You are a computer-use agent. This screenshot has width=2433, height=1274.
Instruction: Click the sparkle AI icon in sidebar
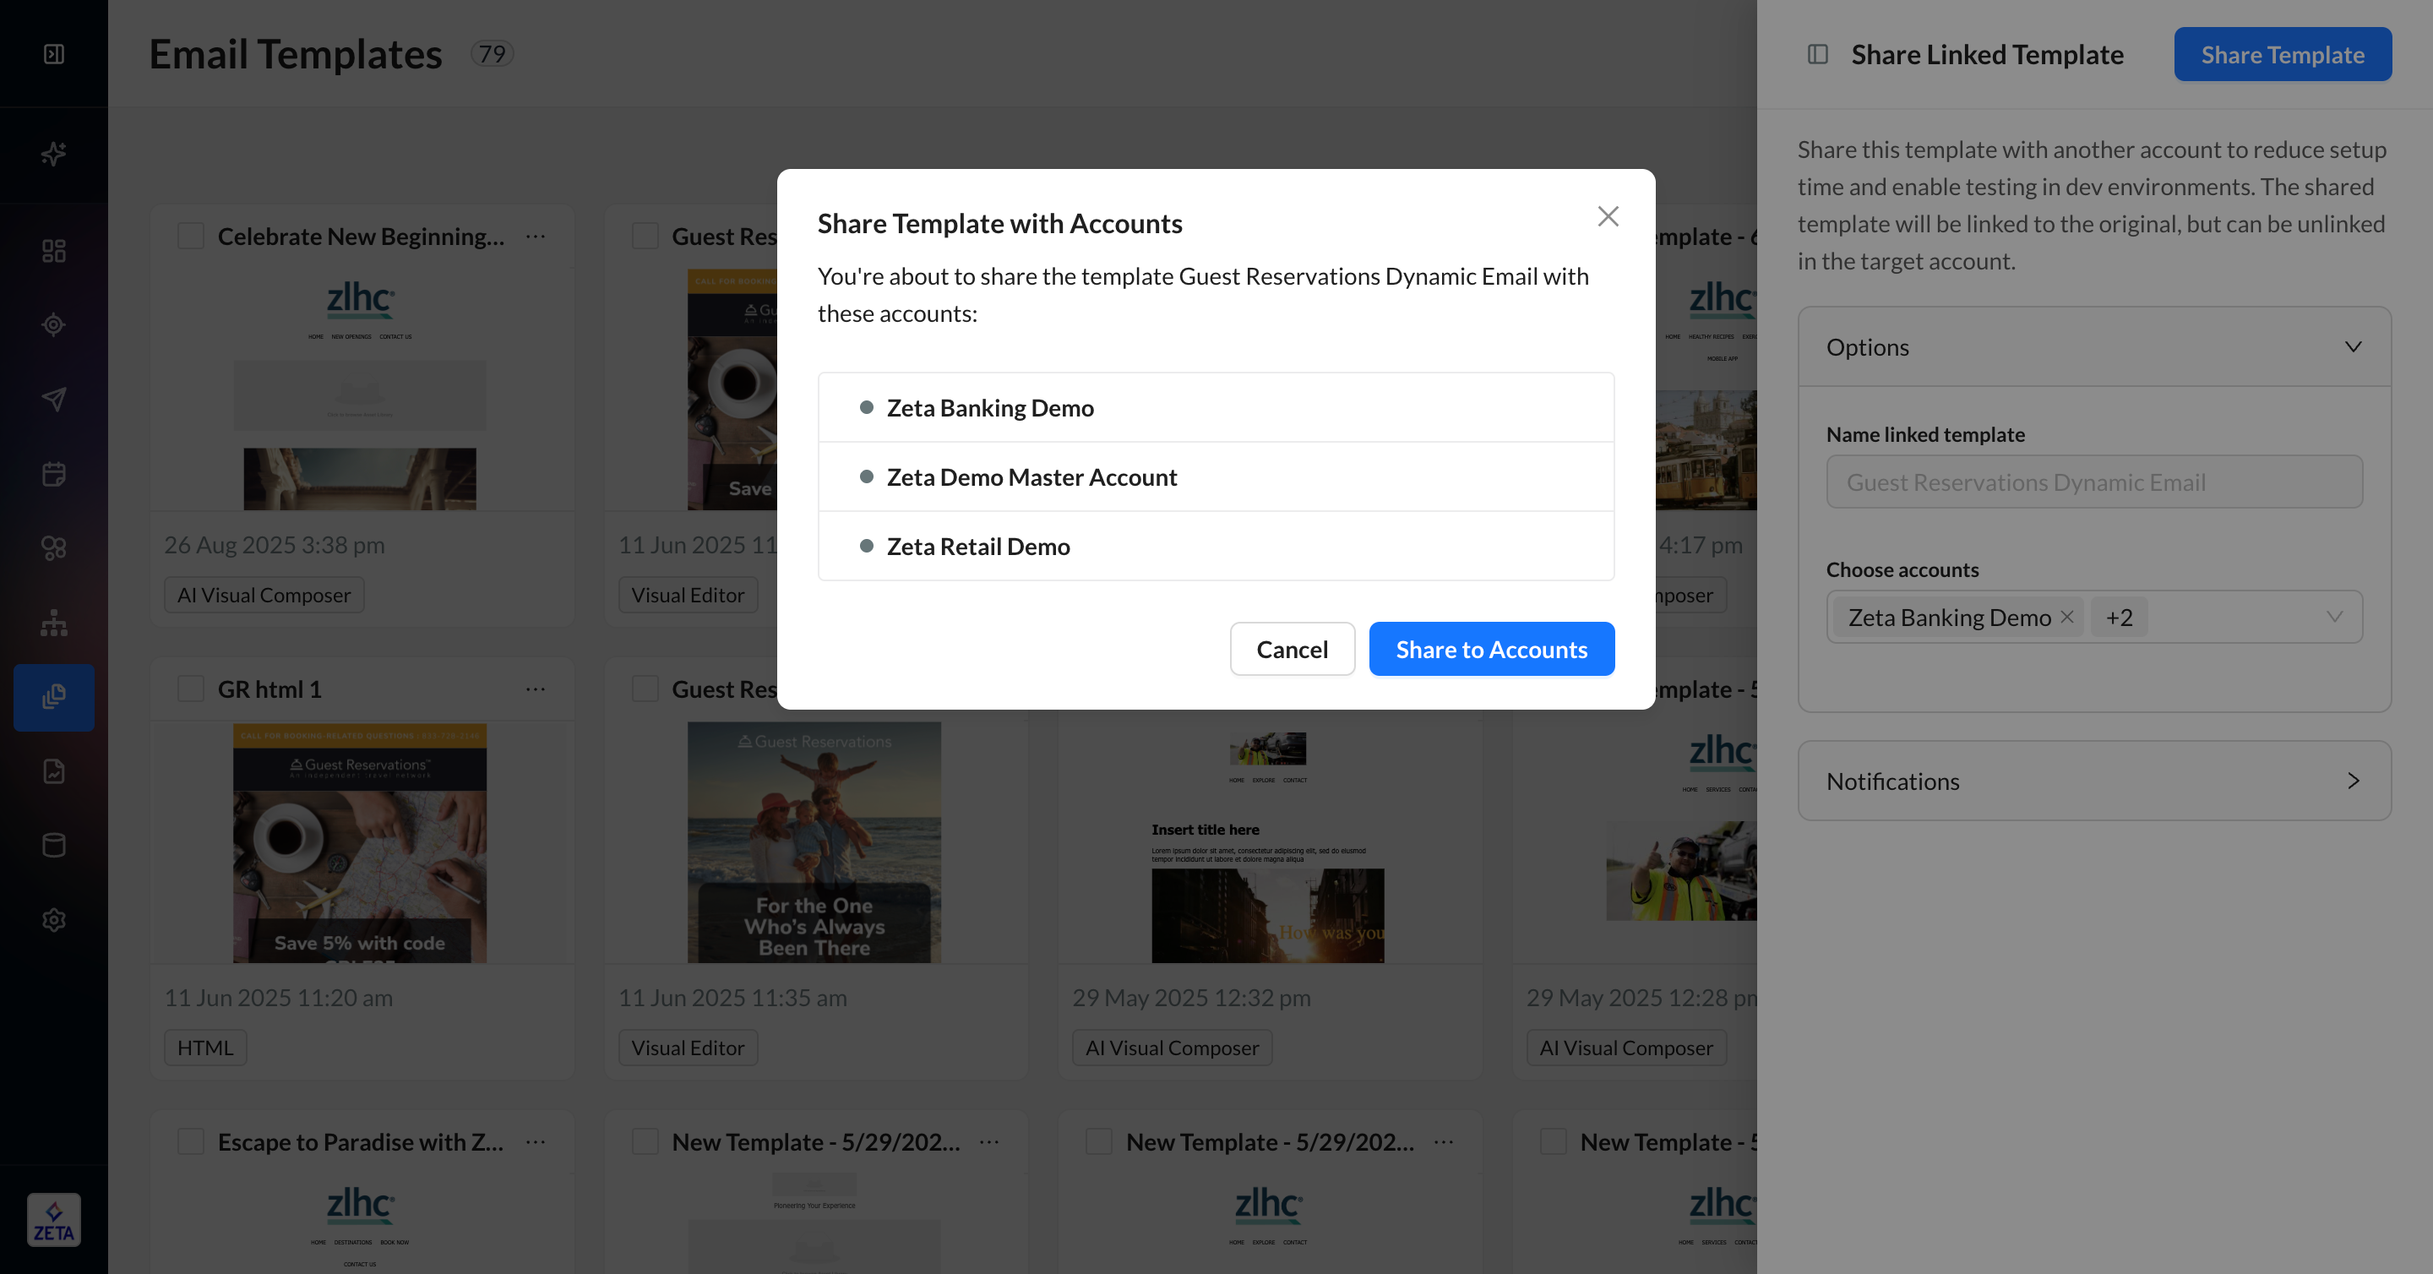(x=54, y=153)
